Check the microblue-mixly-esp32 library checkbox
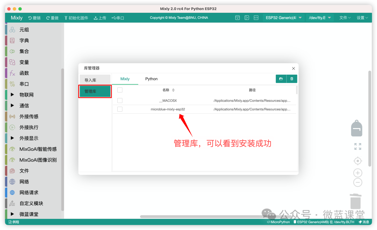The height and width of the screenshot is (230, 377). coord(120,109)
